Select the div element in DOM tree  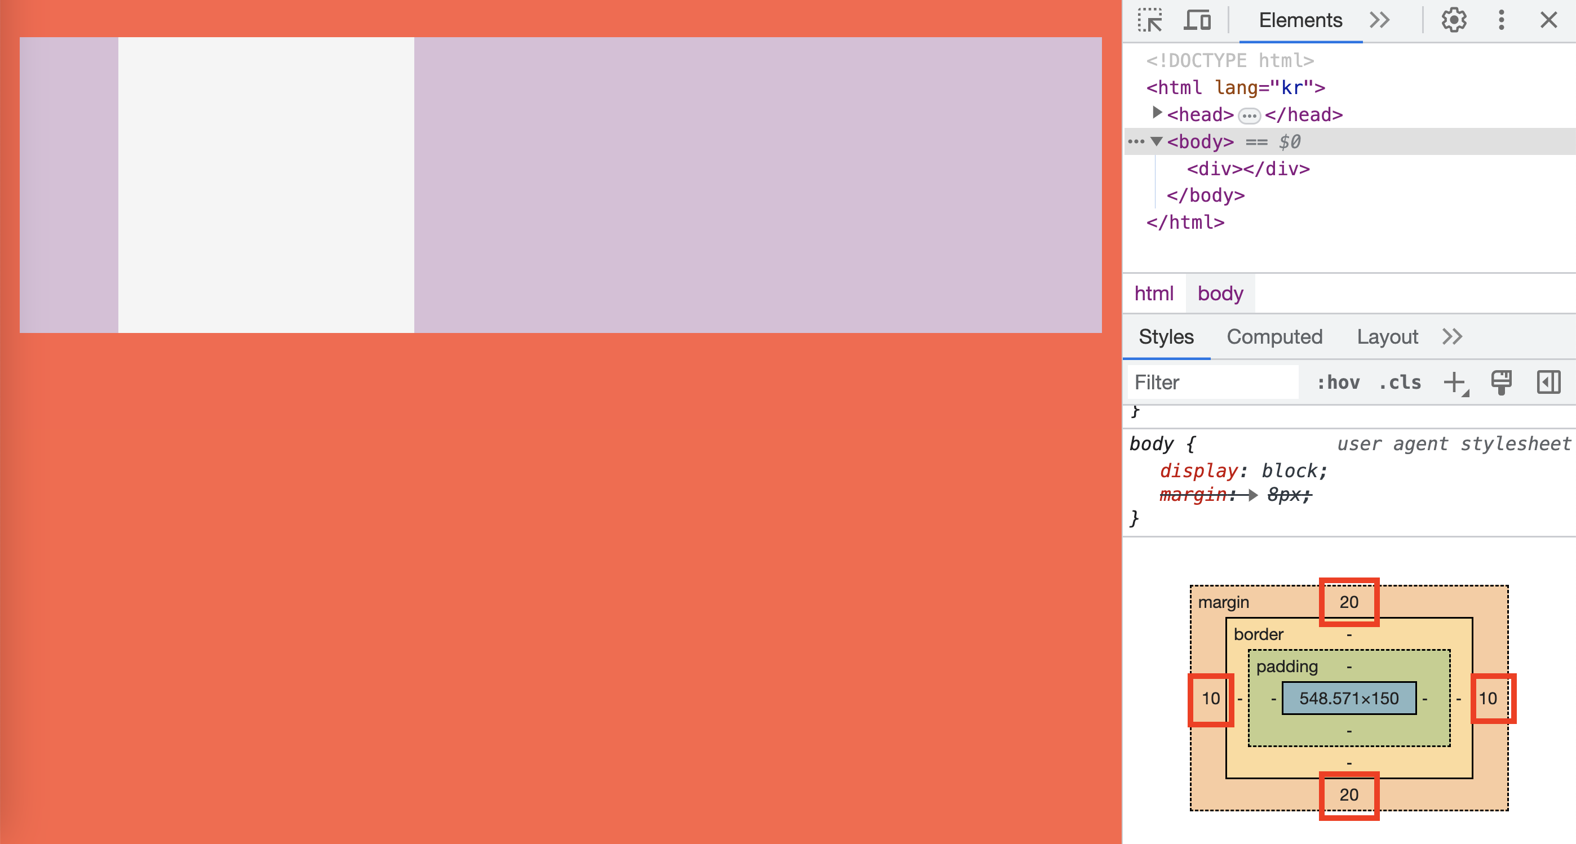[1247, 169]
